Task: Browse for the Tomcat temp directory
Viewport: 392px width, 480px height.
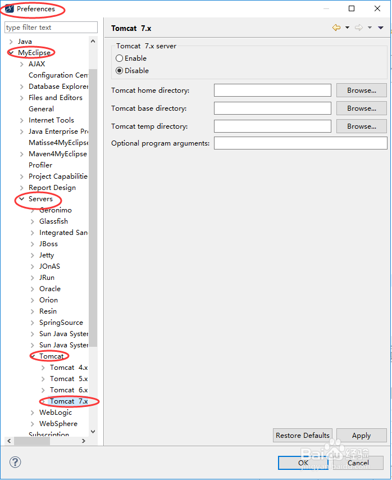Action: point(362,126)
